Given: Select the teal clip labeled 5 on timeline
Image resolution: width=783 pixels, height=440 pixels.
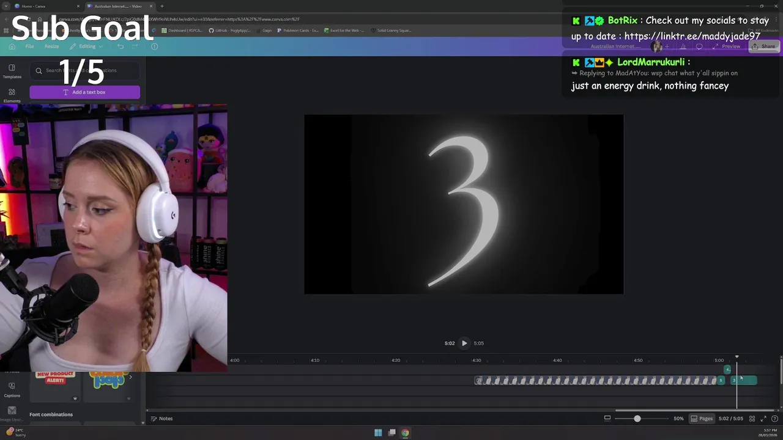Looking at the screenshot, I should tap(721, 380).
